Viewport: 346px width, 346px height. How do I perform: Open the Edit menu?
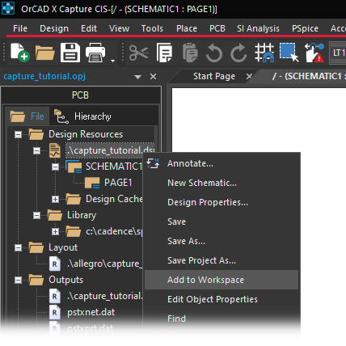(x=89, y=28)
